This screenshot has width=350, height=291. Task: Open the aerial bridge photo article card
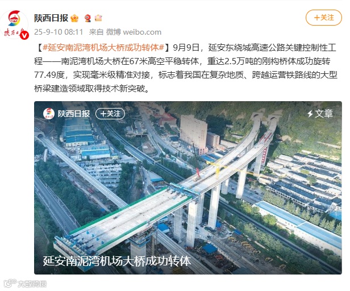(x=188, y=188)
